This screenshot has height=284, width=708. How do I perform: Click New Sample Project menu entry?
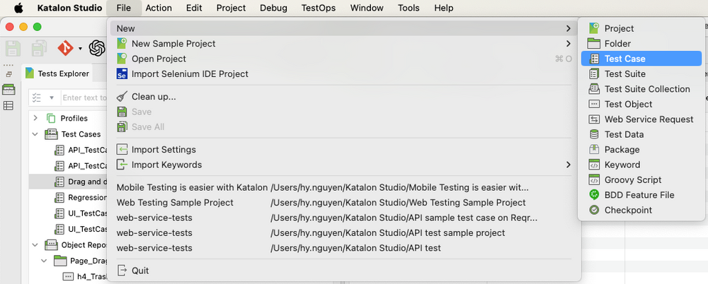tap(343, 44)
